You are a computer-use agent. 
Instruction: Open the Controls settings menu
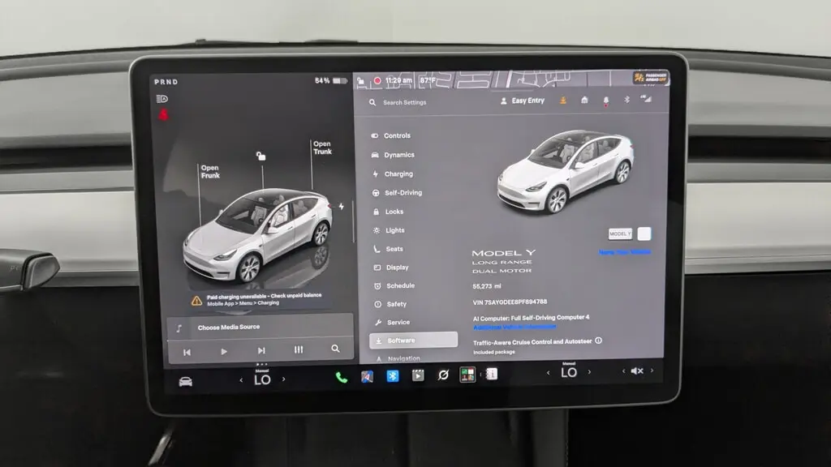click(391, 135)
